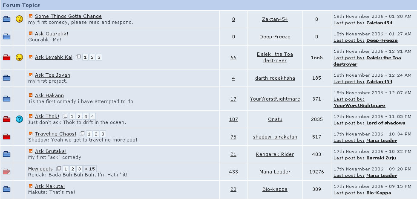This screenshot has height=199, width=417.
Task: Click the orange new-post icon beside "Some Things Gotta Change"
Action: point(31,16)
